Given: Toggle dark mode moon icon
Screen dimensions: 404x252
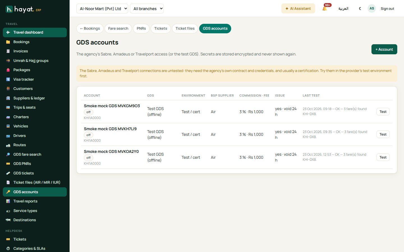Looking at the screenshot, I should coord(360,8).
